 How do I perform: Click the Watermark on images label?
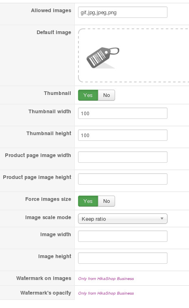(44, 278)
